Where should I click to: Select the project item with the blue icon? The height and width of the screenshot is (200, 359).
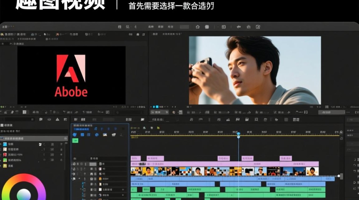tap(5, 144)
